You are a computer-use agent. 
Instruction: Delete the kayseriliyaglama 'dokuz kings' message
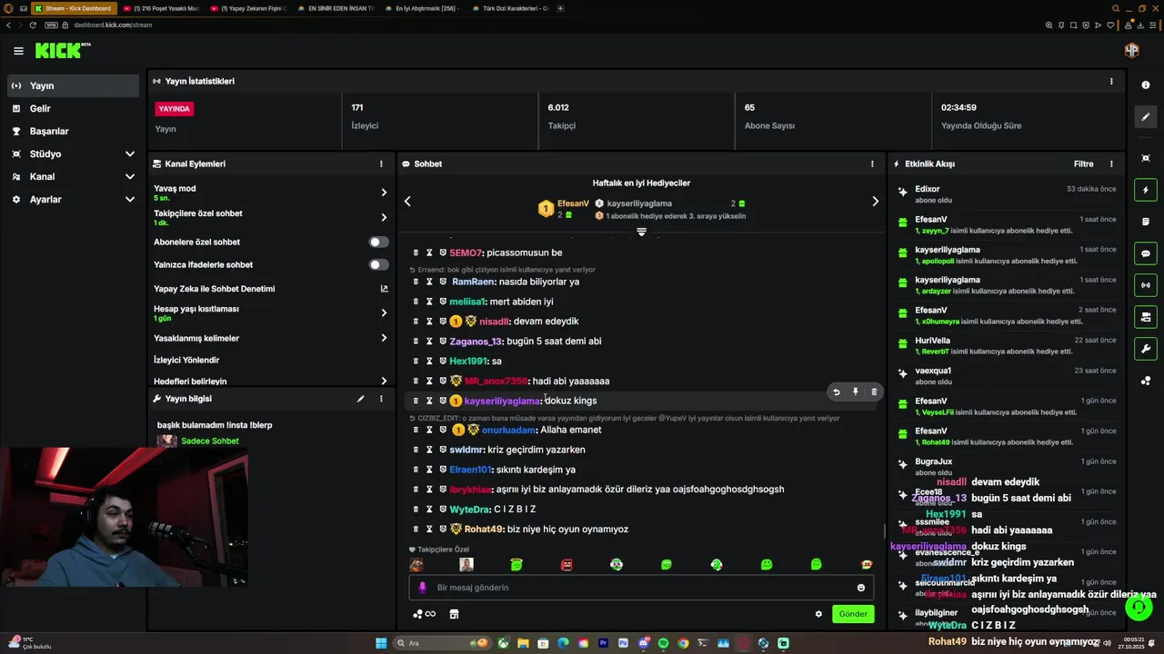(874, 391)
